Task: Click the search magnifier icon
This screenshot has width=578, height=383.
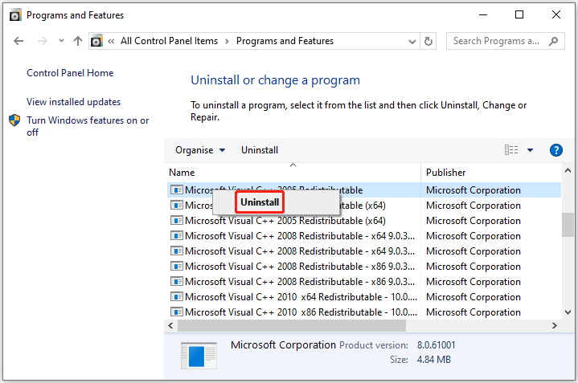Action: (x=553, y=41)
